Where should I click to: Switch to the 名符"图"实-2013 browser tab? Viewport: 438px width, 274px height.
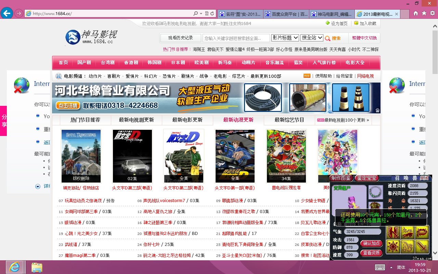[241, 14]
